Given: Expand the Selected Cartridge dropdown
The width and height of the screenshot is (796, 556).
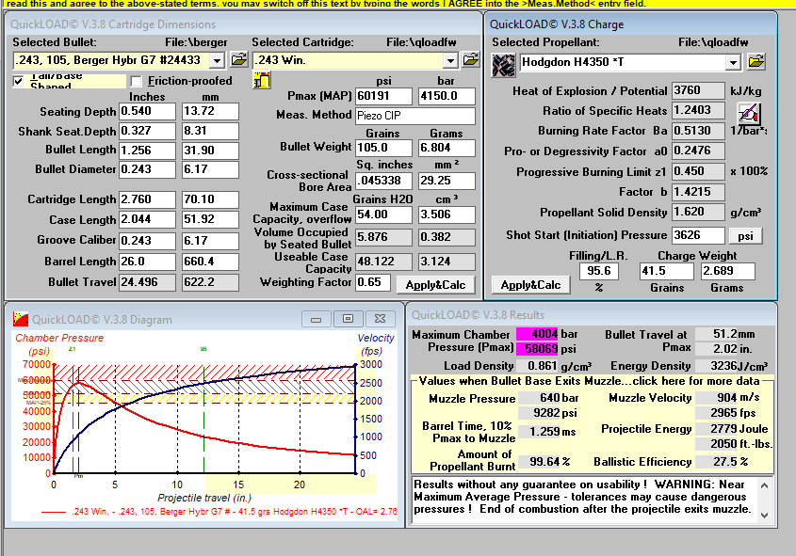Looking at the screenshot, I should tap(449, 61).
